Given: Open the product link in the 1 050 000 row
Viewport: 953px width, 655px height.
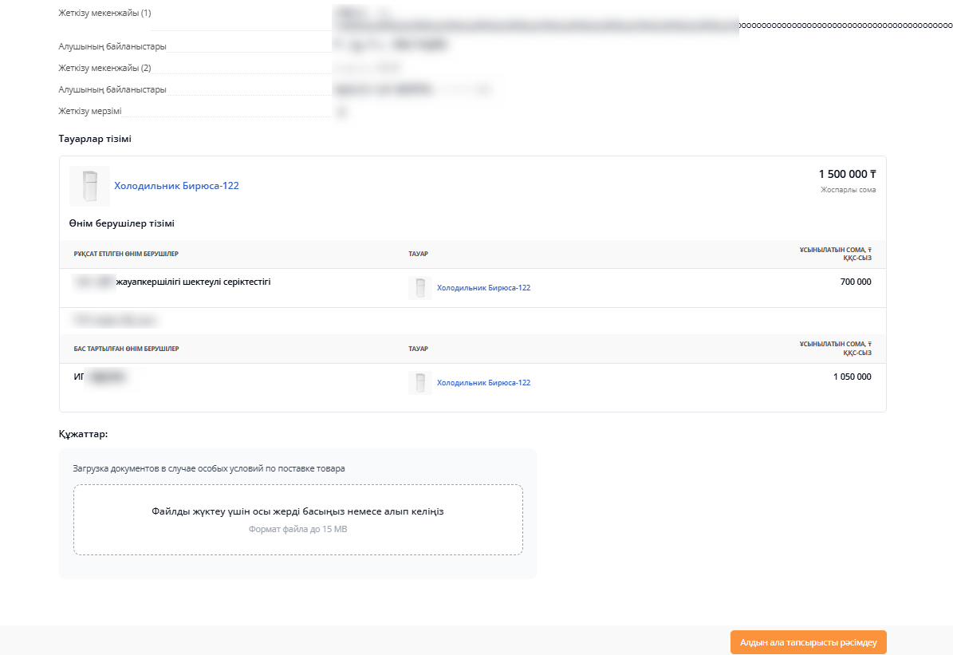Looking at the screenshot, I should coord(483,383).
